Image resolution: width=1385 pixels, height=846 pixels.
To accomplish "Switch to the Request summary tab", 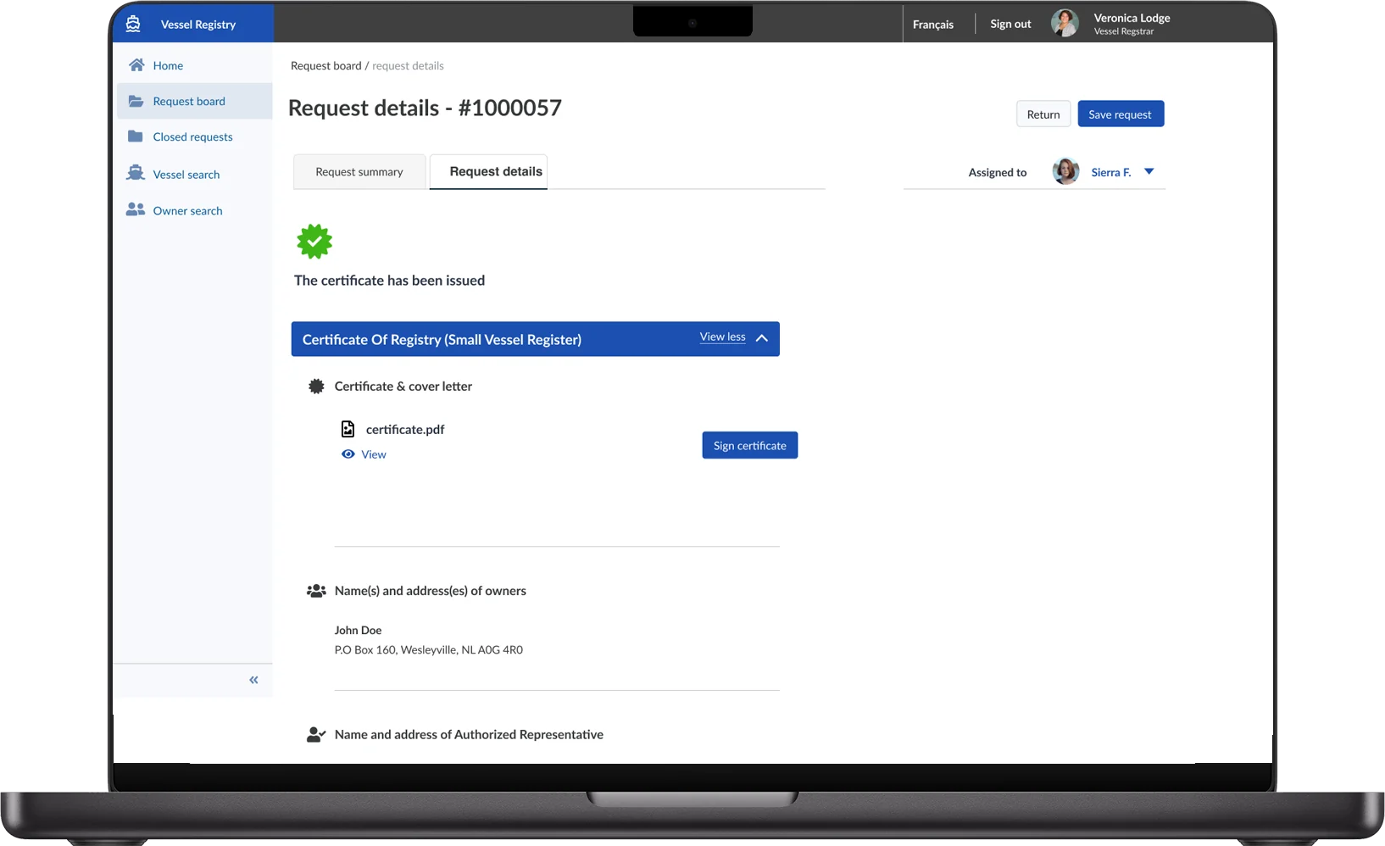I will tap(359, 172).
